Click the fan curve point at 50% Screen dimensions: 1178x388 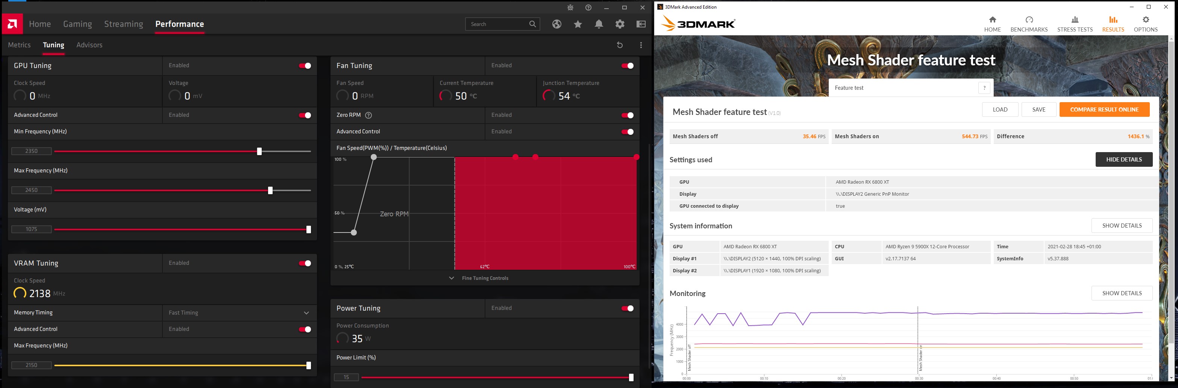pyautogui.click(x=354, y=232)
